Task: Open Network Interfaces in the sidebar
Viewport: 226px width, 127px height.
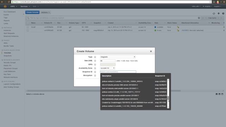Action: pos(11,77)
